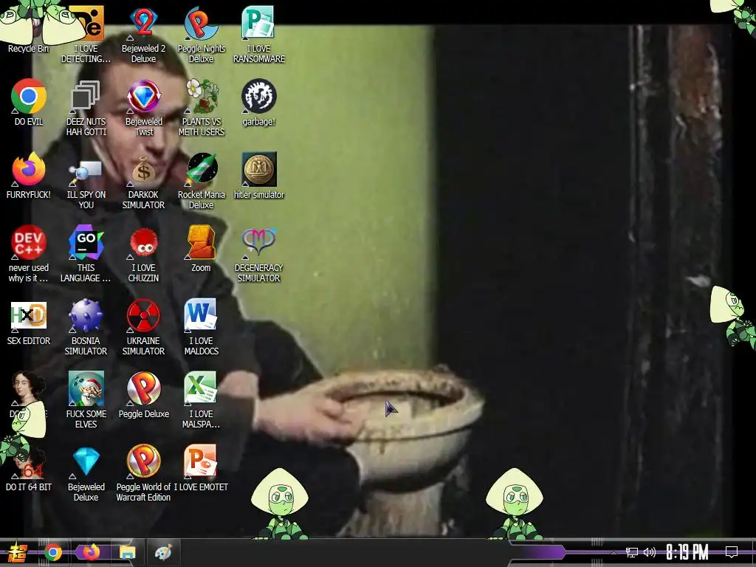Launch the Santa elf game shortcut
The image size is (756, 567).
click(x=86, y=400)
